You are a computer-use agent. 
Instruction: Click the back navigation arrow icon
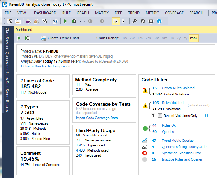(x=90, y=21)
